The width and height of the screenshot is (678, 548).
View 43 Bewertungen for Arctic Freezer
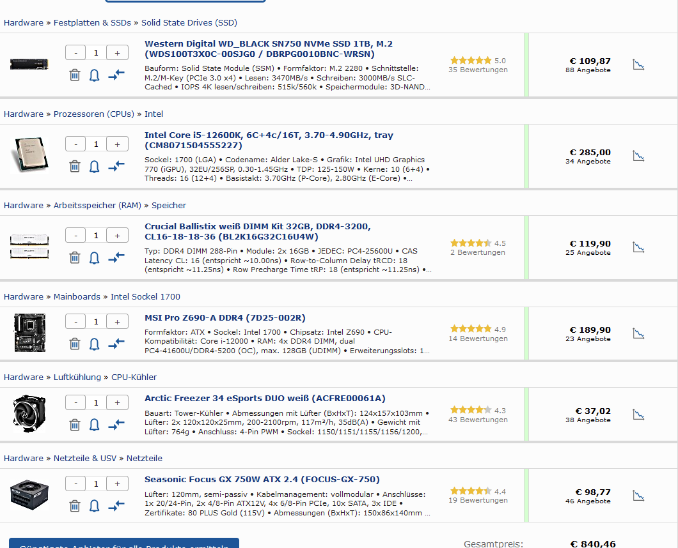[478, 420]
